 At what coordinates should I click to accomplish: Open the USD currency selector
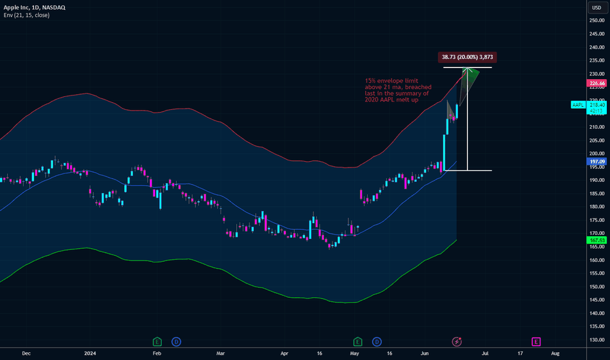tap(596, 7)
